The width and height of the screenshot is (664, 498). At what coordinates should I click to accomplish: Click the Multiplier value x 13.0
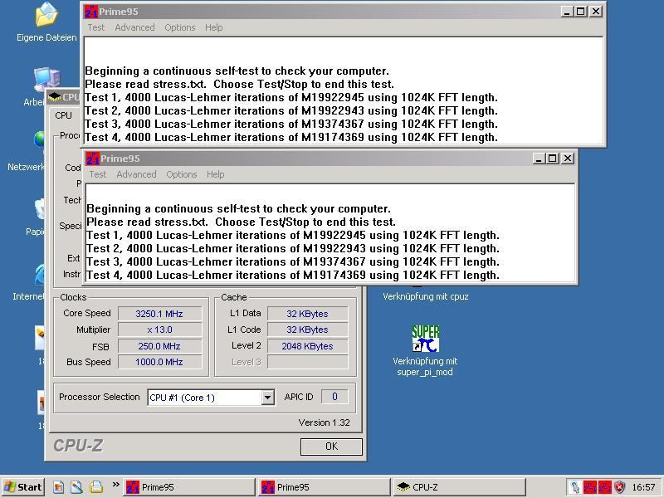pyautogui.click(x=159, y=330)
